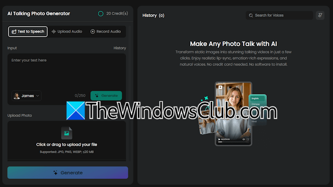
Task: Click the 20 Credit(s) label
Action: 117,13
